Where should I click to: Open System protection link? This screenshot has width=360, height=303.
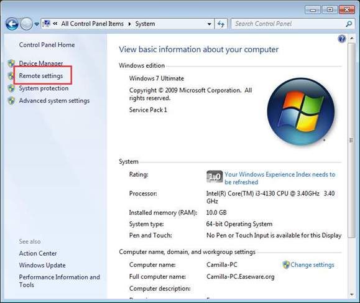tap(44, 88)
